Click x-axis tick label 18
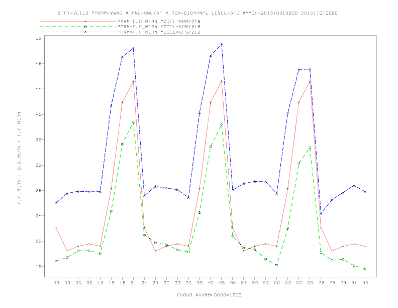Screen dimensions: 398x308 coord(122,283)
